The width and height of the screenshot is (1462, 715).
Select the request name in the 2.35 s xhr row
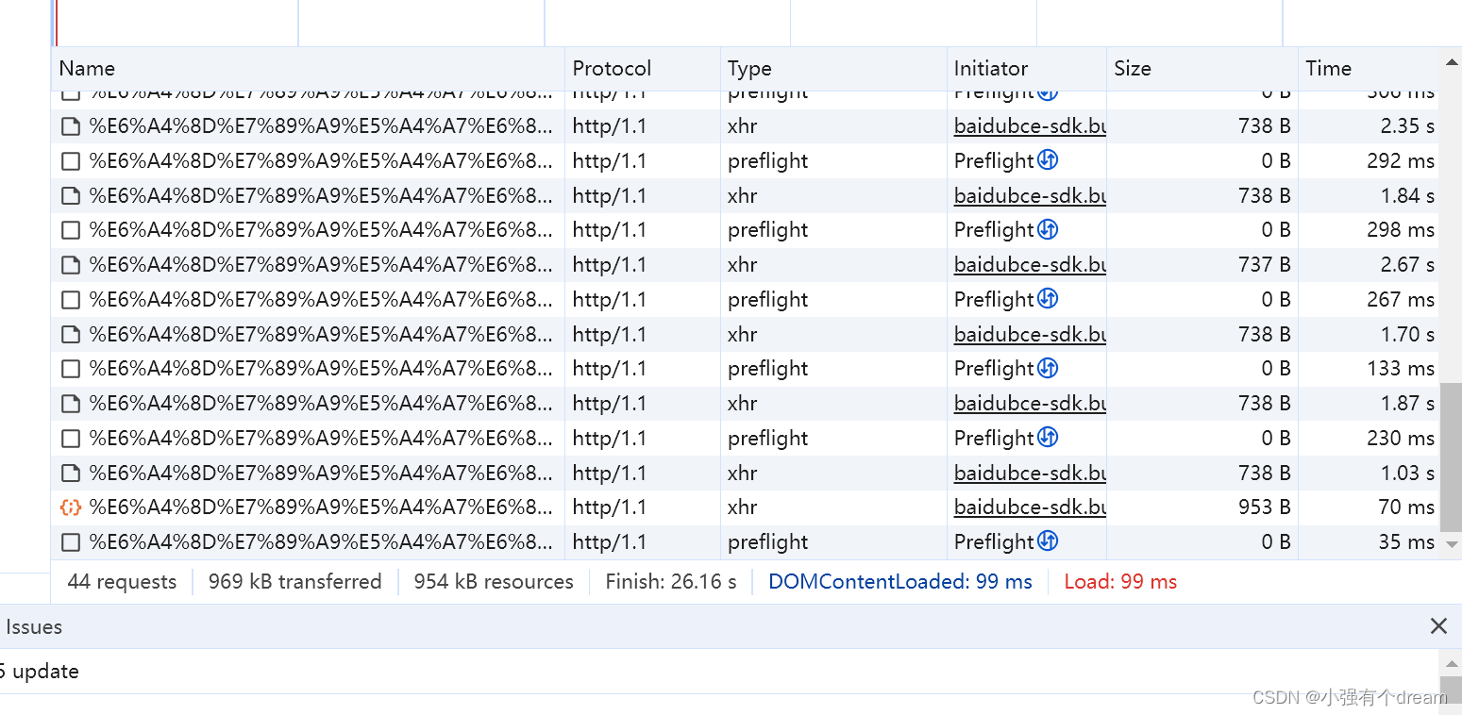pyautogui.click(x=321, y=126)
